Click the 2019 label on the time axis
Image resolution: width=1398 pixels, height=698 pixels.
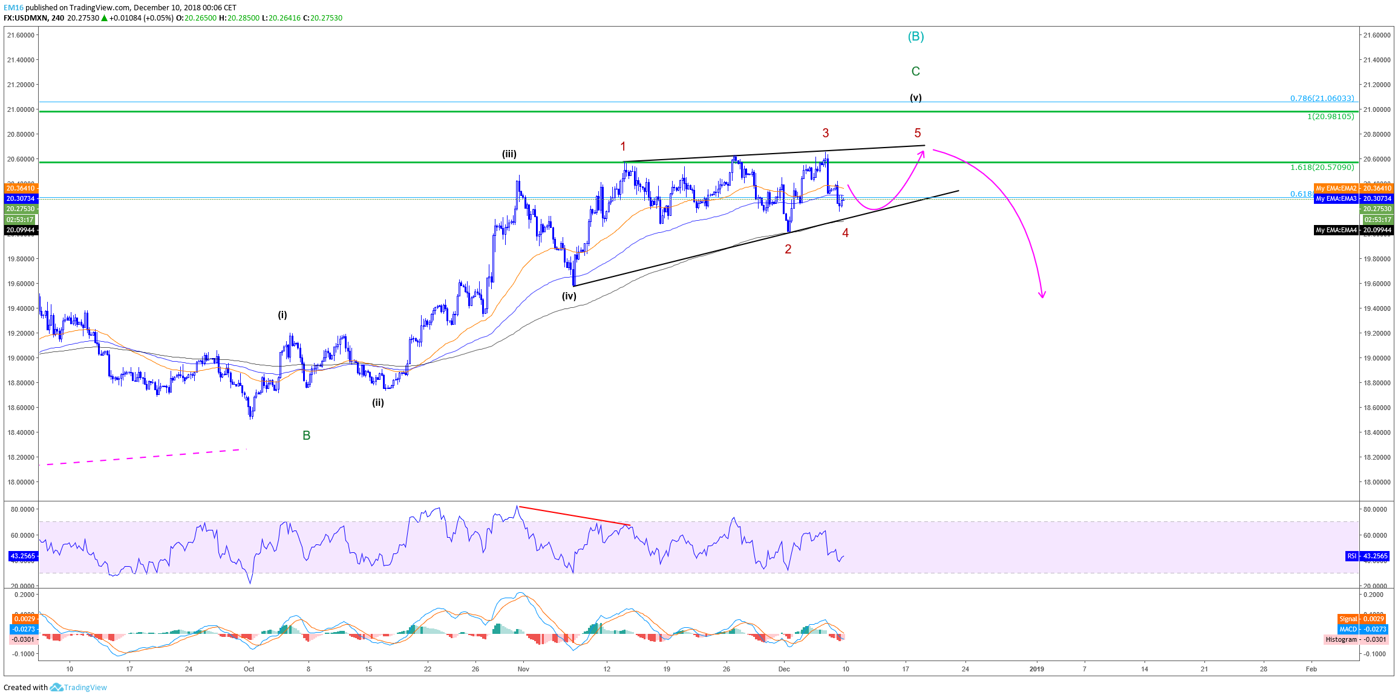tap(1037, 669)
